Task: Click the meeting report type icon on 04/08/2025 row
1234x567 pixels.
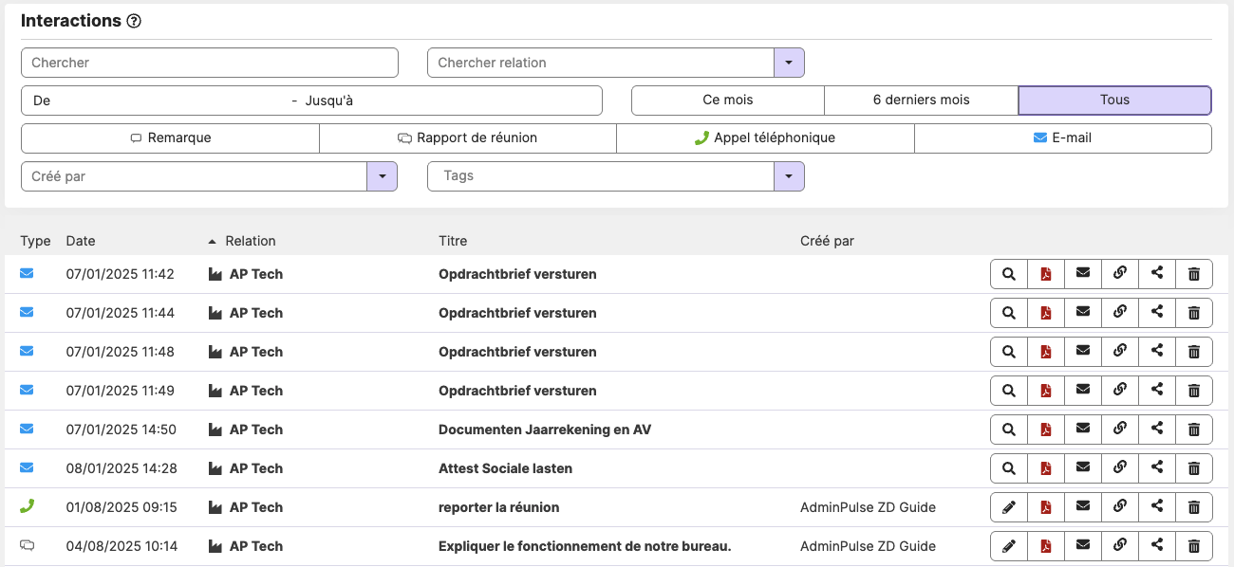Action: pos(27,545)
